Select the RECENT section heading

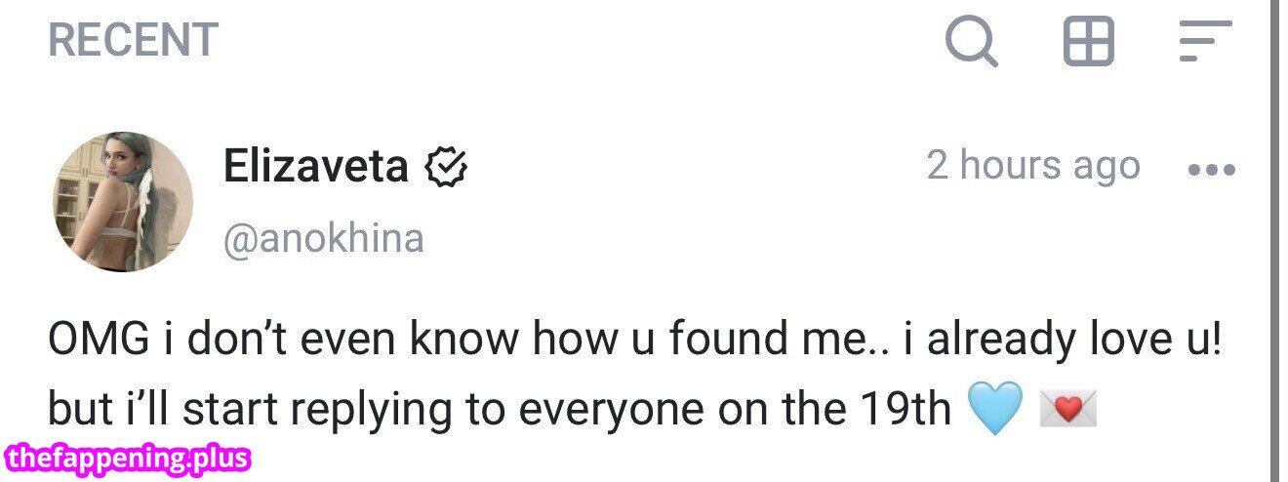133,41
